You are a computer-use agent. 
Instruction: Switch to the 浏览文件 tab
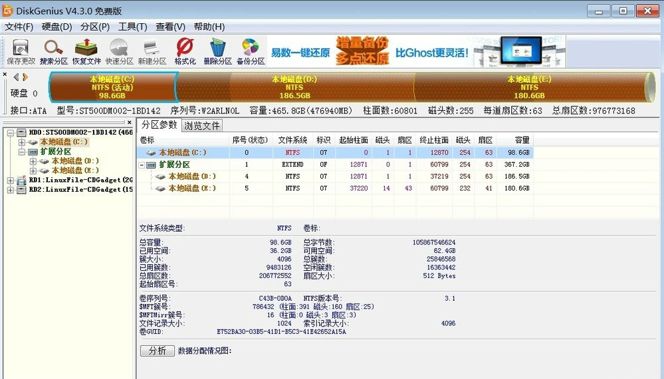point(202,125)
